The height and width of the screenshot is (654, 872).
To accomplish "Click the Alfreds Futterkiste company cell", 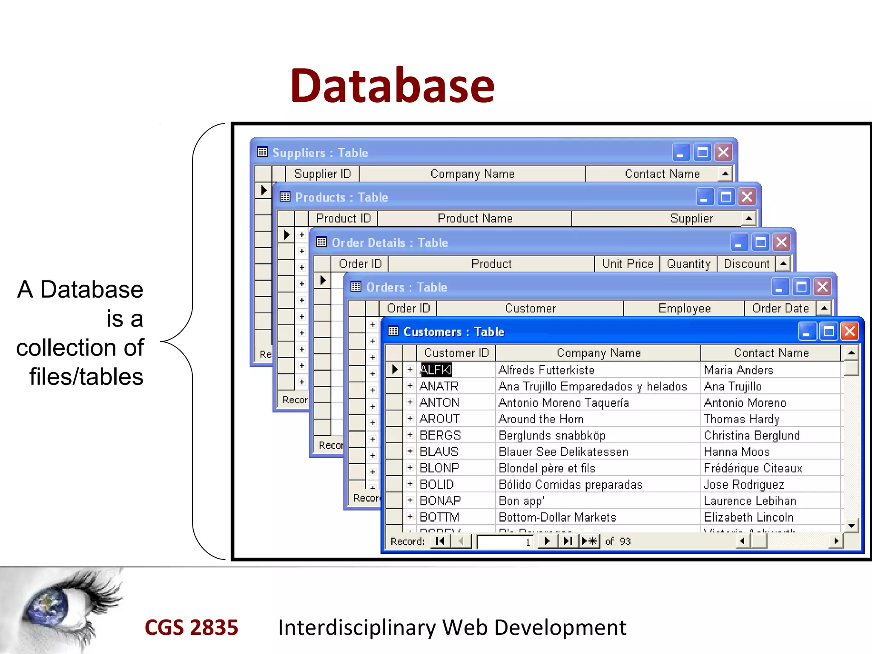I will tap(598, 370).
